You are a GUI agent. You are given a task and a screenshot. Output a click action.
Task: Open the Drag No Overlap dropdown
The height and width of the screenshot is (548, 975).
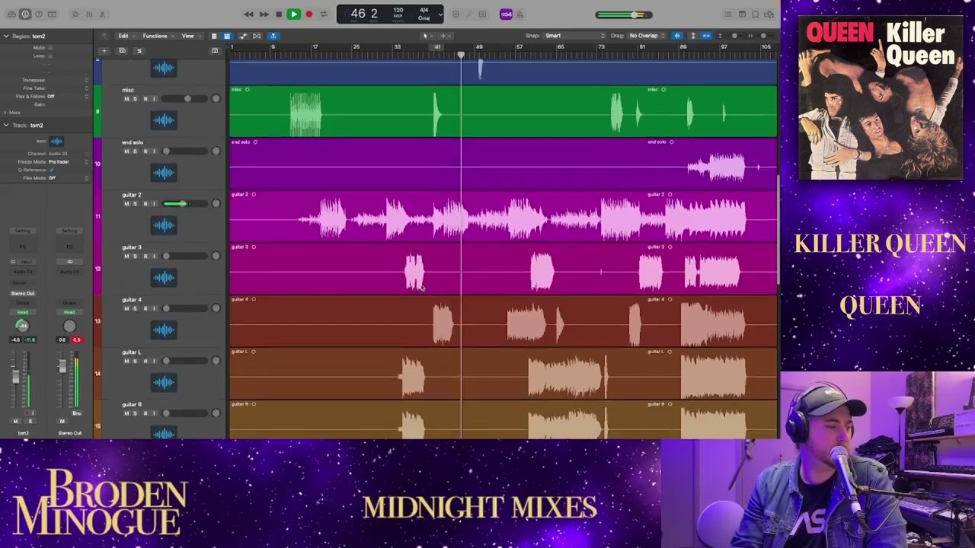646,36
